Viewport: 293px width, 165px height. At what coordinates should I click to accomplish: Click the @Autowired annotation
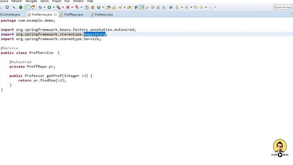[x=20, y=62]
